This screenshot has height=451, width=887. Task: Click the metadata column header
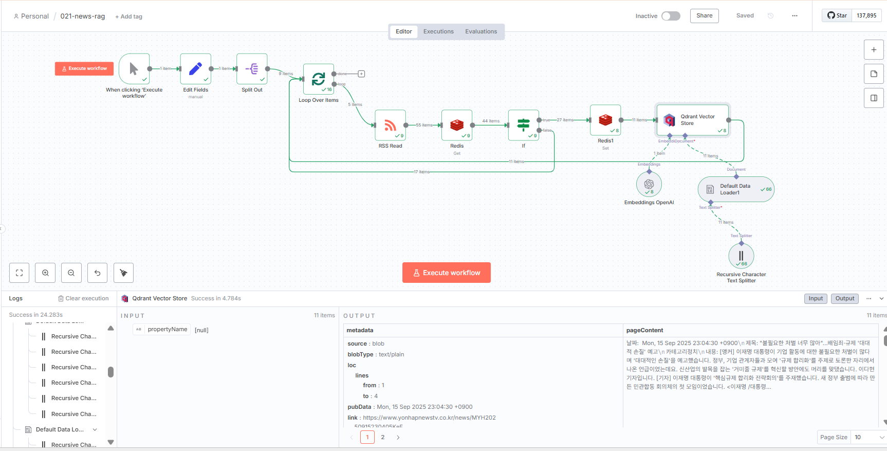tap(483, 330)
